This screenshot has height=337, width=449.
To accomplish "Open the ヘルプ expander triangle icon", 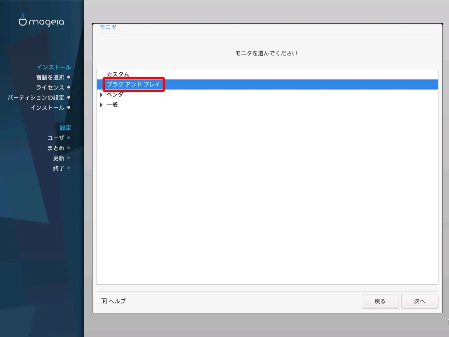I will [103, 301].
